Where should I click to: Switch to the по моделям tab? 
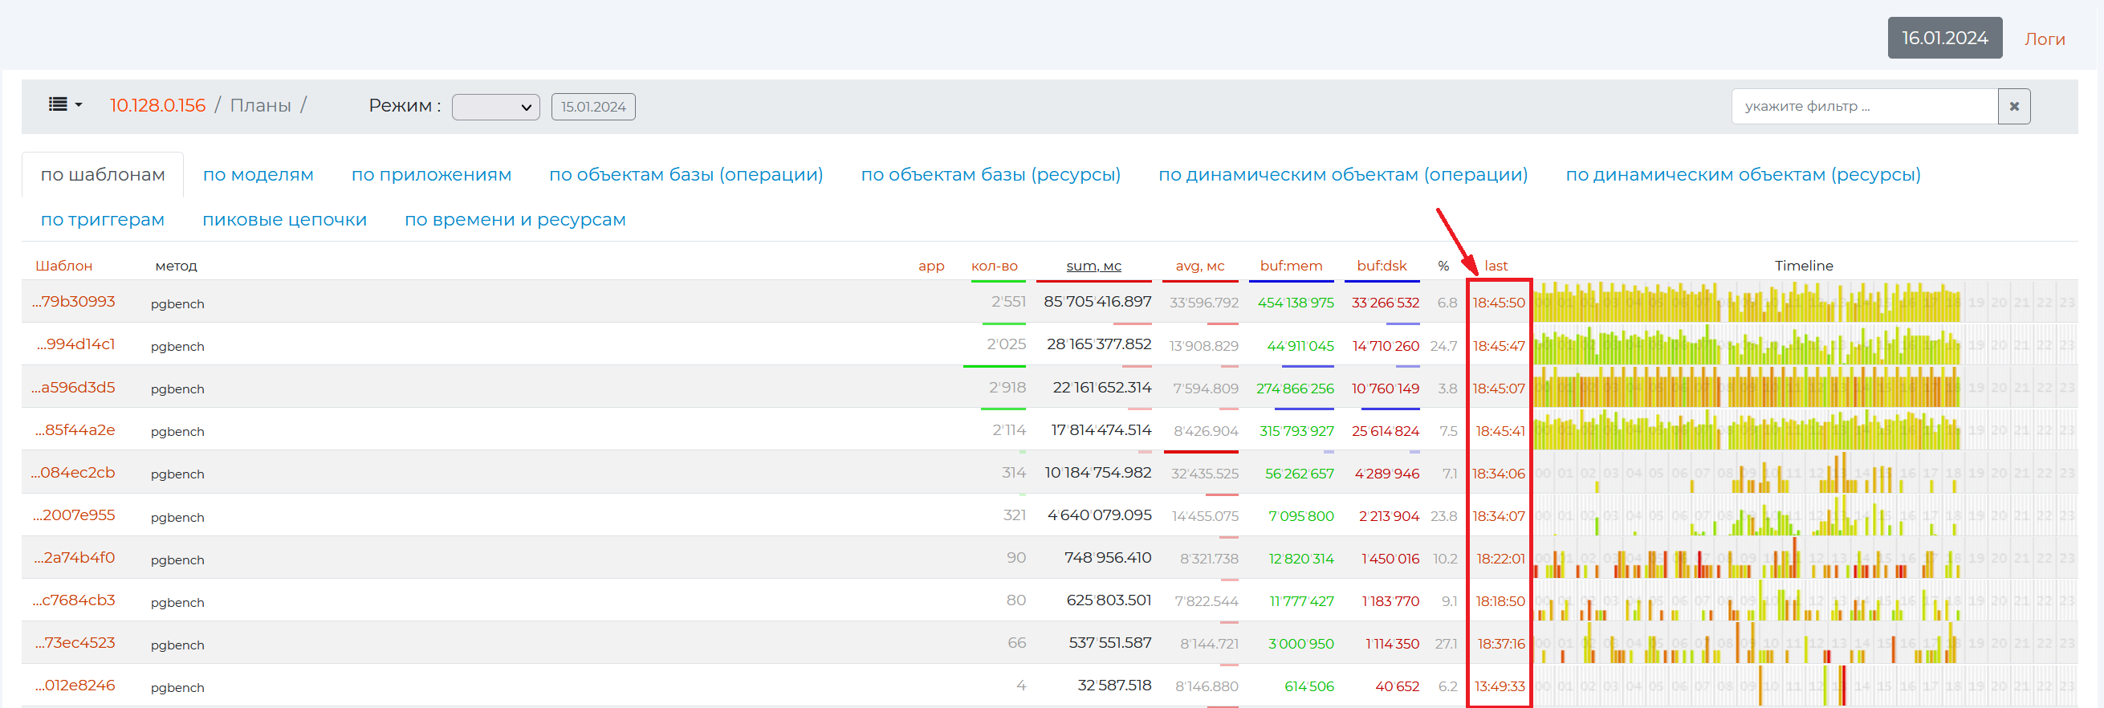[258, 175]
